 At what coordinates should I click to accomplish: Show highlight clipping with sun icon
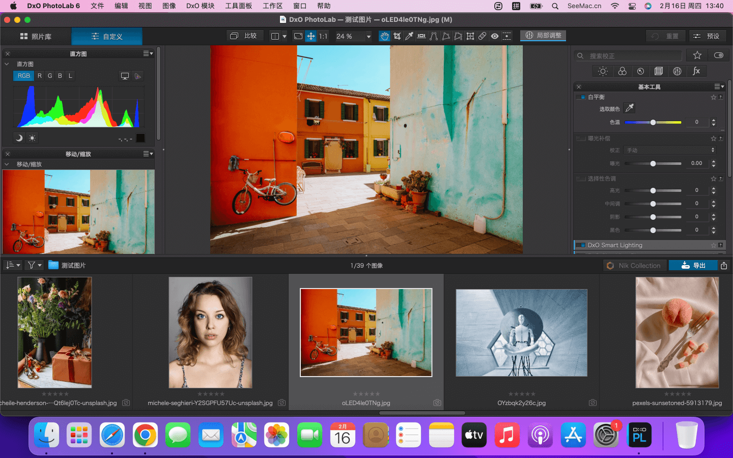pos(32,138)
